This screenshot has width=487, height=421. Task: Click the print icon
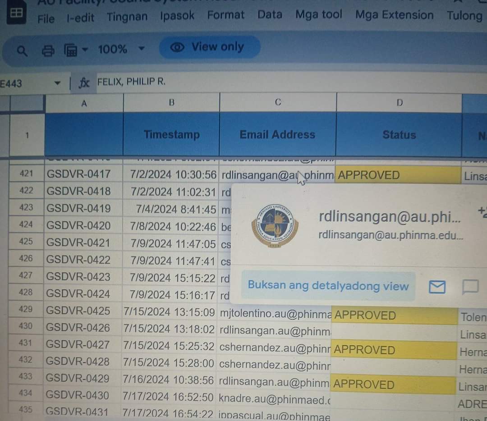point(48,50)
